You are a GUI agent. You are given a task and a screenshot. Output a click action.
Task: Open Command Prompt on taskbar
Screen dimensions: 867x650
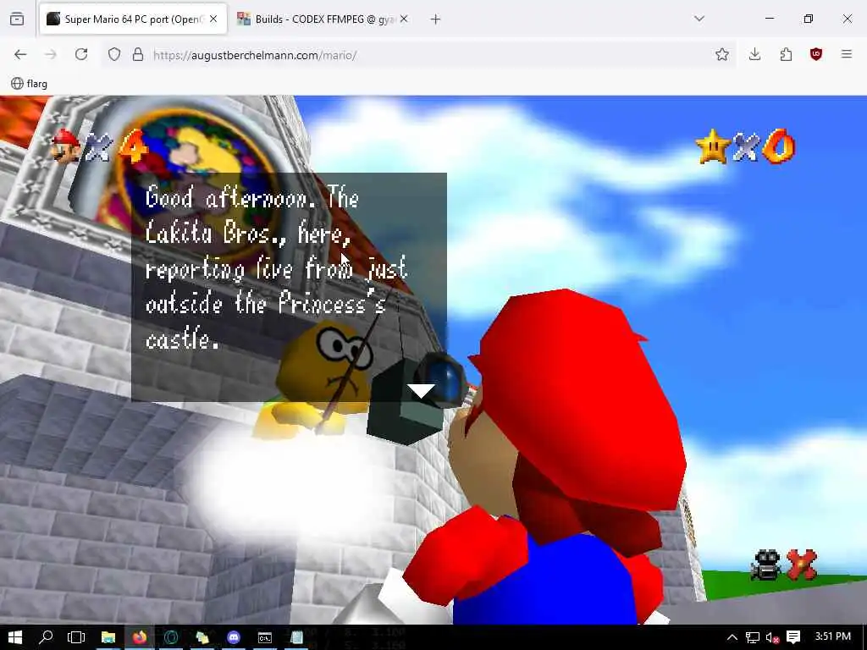point(265,637)
